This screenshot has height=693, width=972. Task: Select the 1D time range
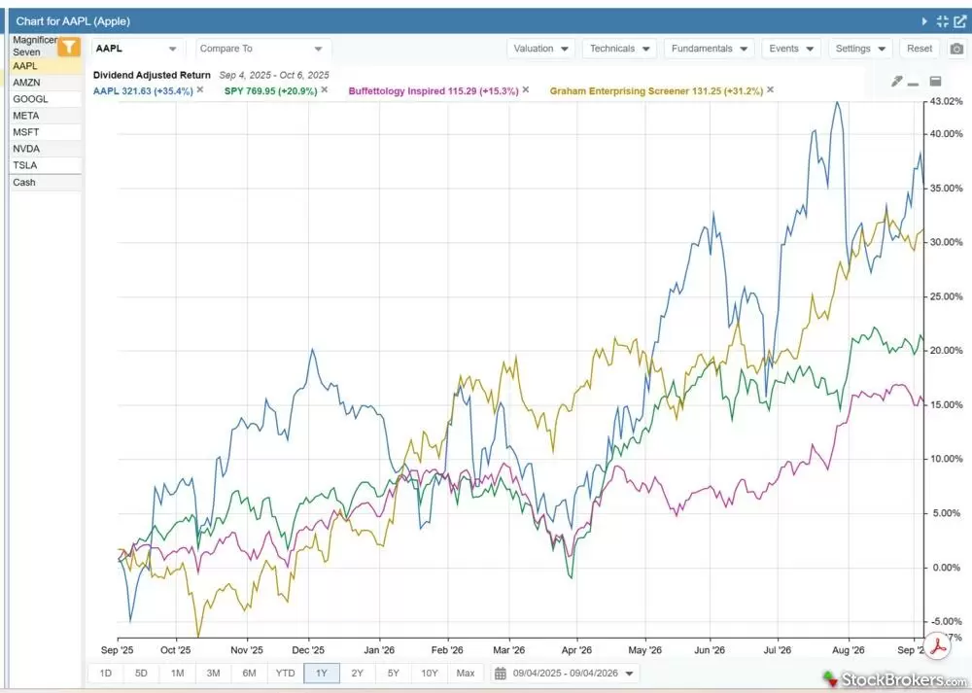point(105,674)
